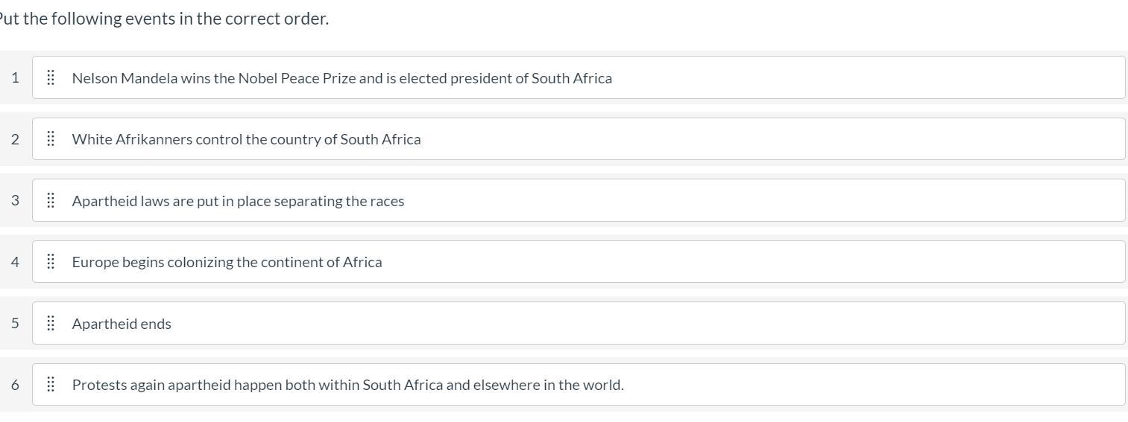Click the 'Put the following events' instruction text

[x=164, y=19]
